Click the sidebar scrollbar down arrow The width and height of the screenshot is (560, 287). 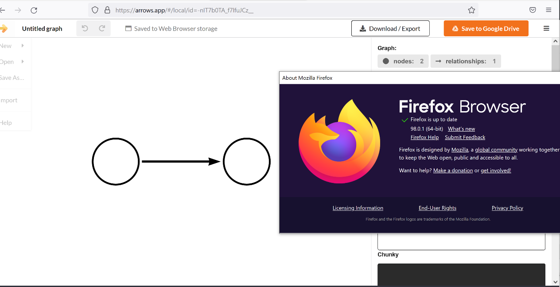pyautogui.click(x=556, y=282)
